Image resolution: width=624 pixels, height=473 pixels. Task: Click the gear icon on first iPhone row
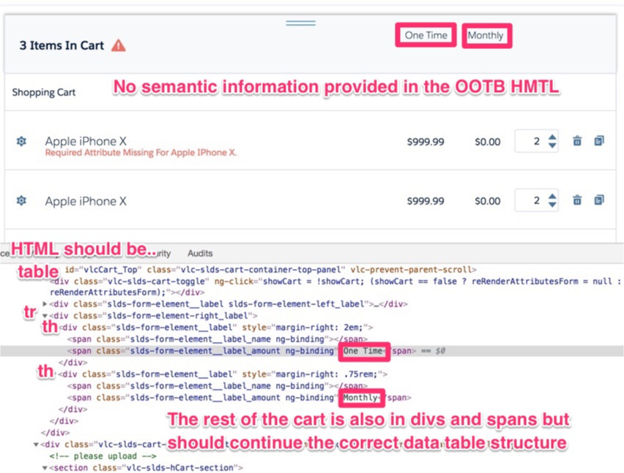pyautogui.click(x=21, y=141)
